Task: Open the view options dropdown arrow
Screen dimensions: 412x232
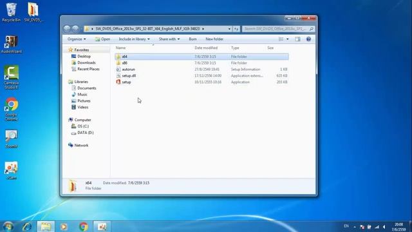Action: [x=288, y=39]
